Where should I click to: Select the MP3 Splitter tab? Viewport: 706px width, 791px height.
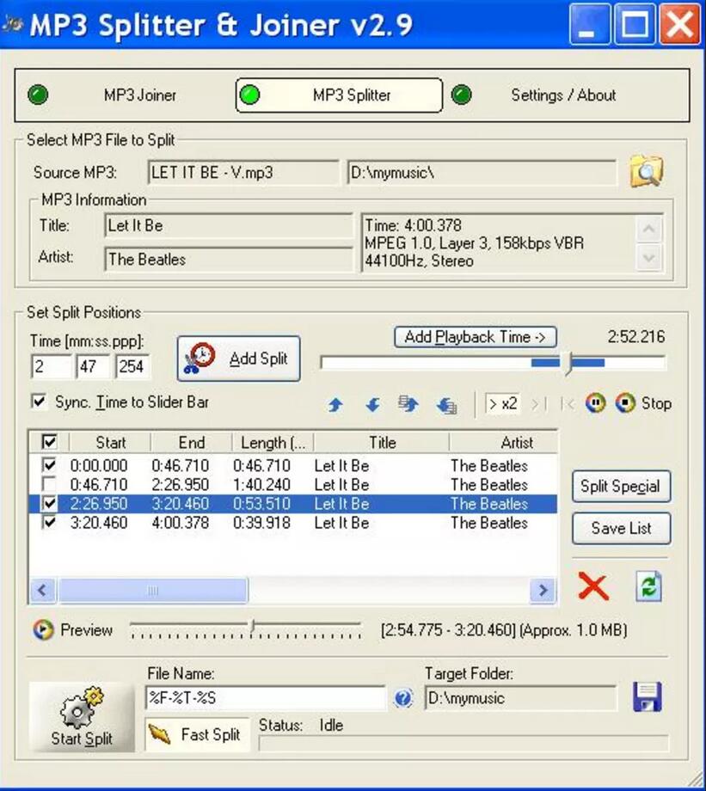[x=339, y=95]
